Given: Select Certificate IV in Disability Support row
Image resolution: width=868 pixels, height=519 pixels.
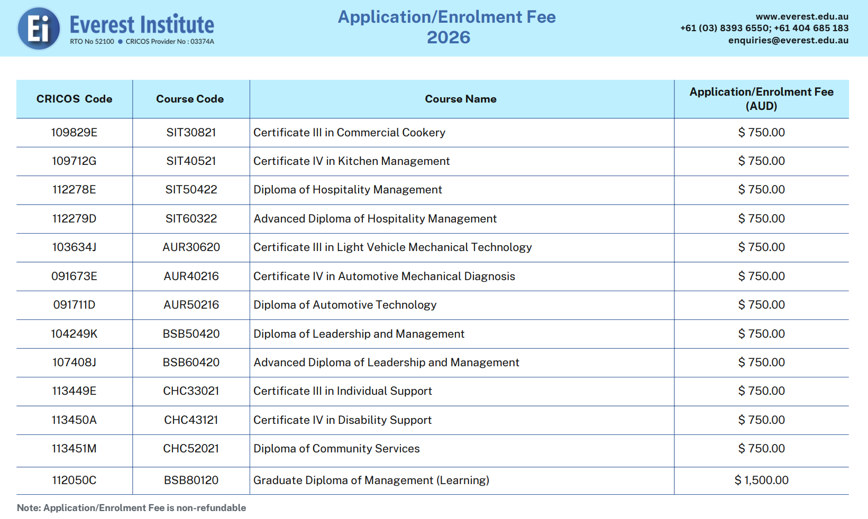Looking at the screenshot, I should (x=342, y=420).
